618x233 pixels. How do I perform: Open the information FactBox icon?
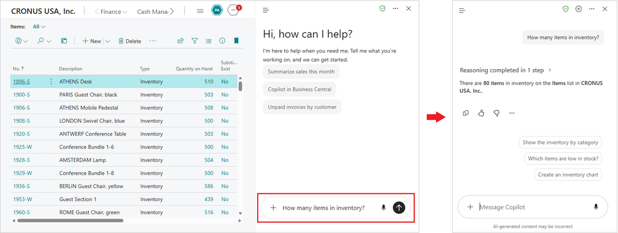pyautogui.click(x=222, y=41)
